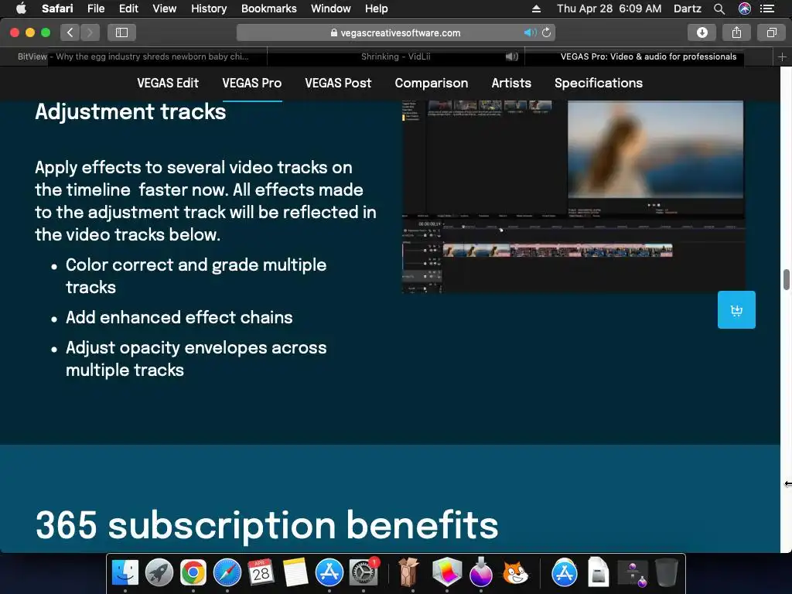792x594 pixels.
Task: Open Spotlight search magnifier
Action: tap(719, 9)
